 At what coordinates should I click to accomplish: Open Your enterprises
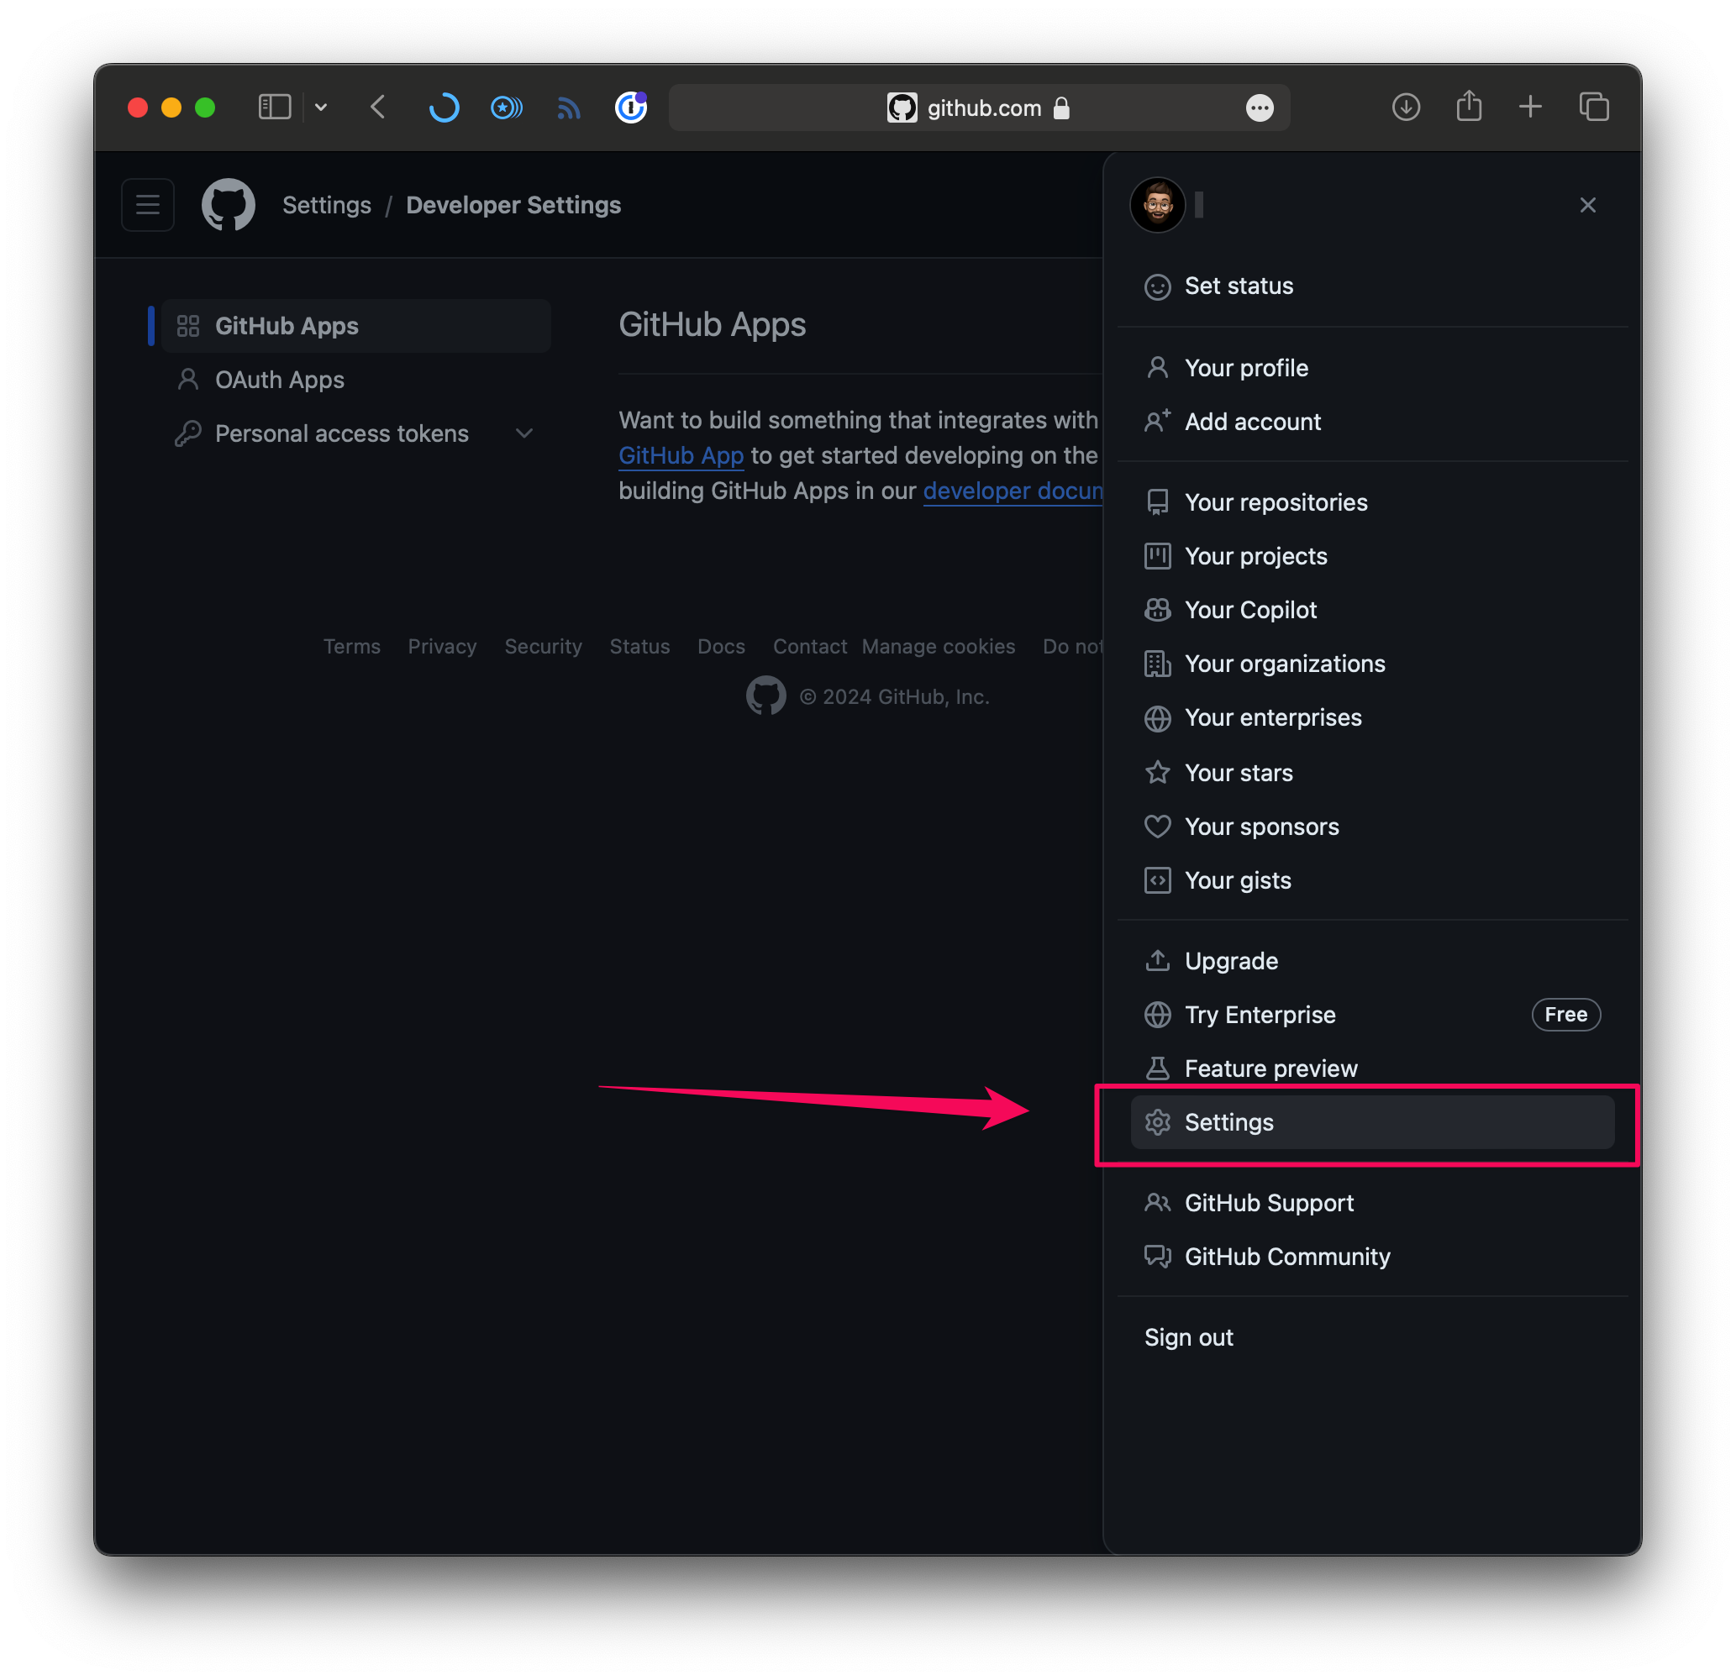pyautogui.click(x=1372, y=718)
